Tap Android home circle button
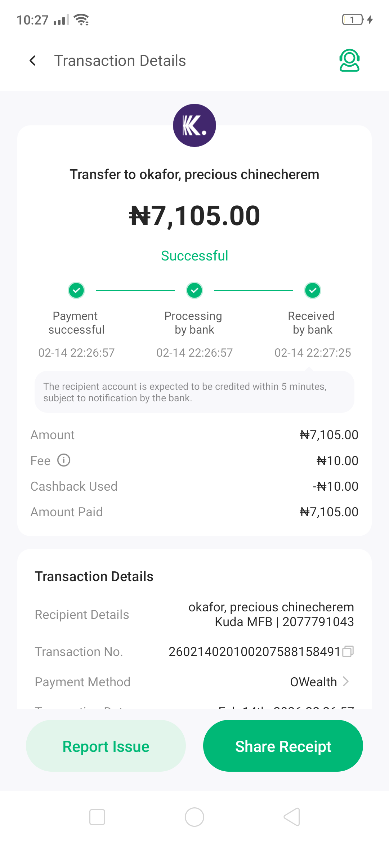Image resolution: width=389 pixels, height=843 pixels. [194, 817]
